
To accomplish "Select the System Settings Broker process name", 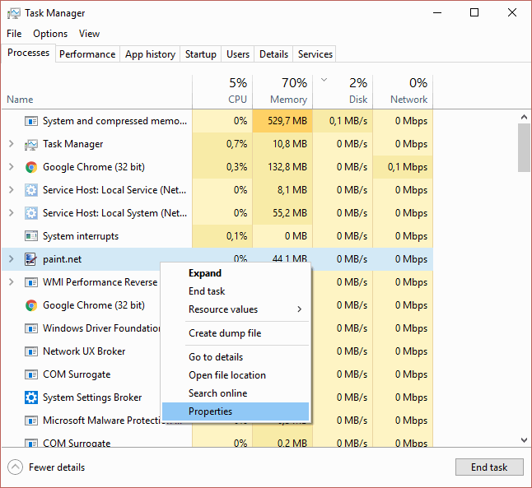I will (92, 397).
